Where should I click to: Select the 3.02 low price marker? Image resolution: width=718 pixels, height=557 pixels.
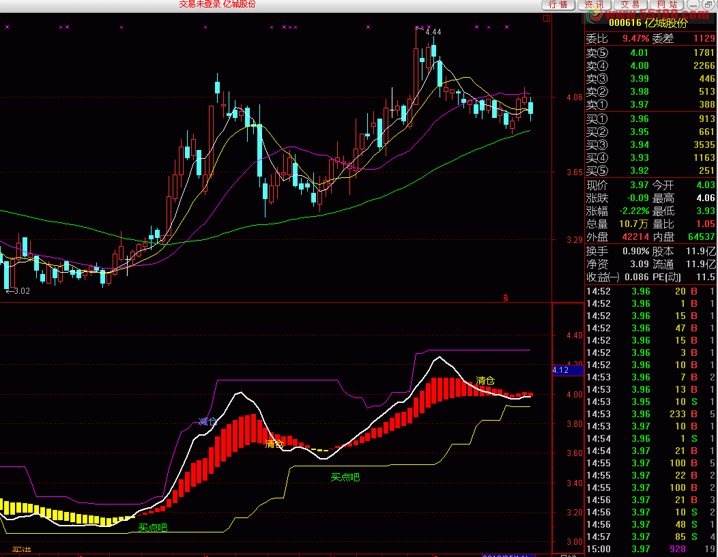pyautogui.click(x=19, y=291)
